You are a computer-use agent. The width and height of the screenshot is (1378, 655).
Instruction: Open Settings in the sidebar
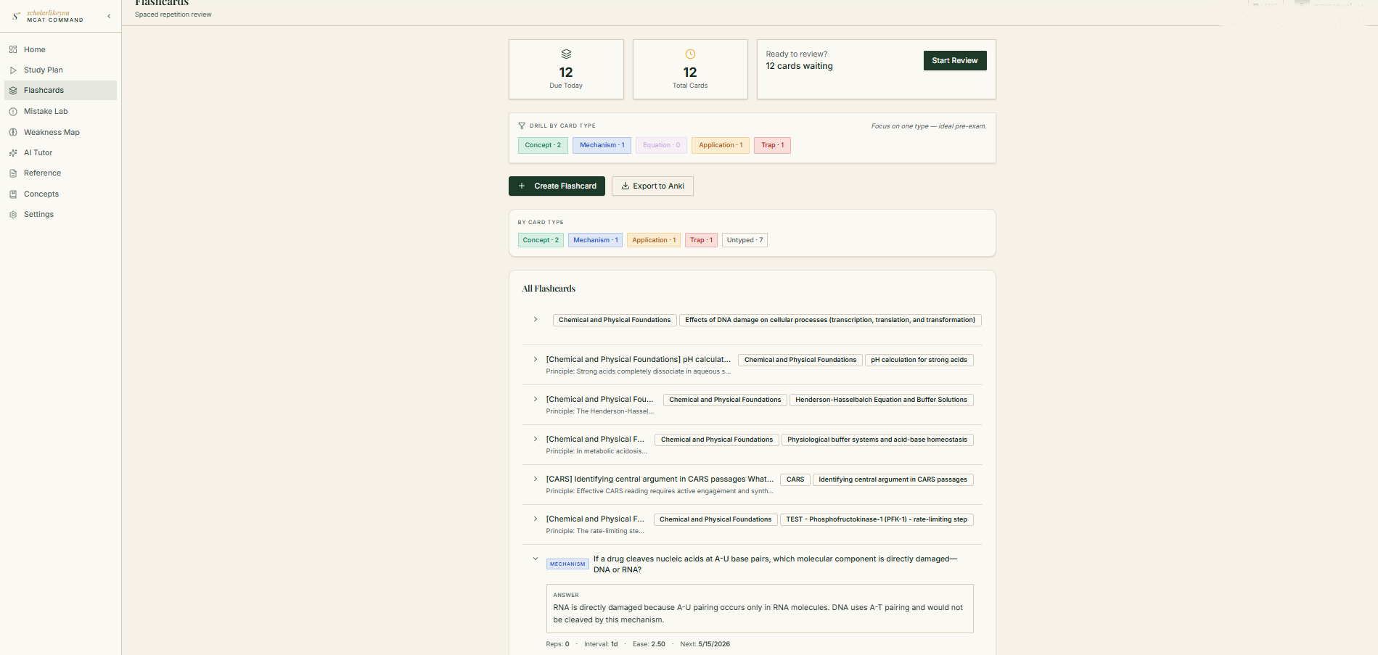coord(60,215)
